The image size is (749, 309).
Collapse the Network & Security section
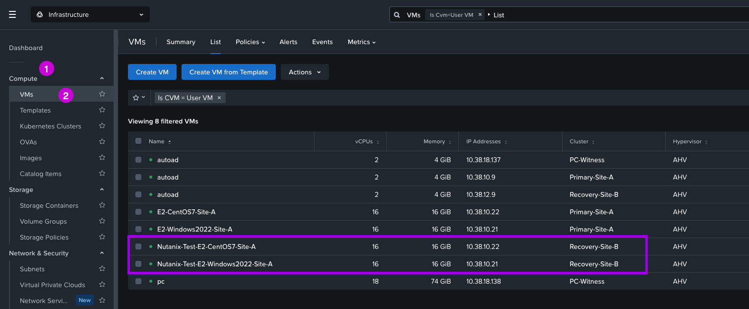tap(102, 253)
